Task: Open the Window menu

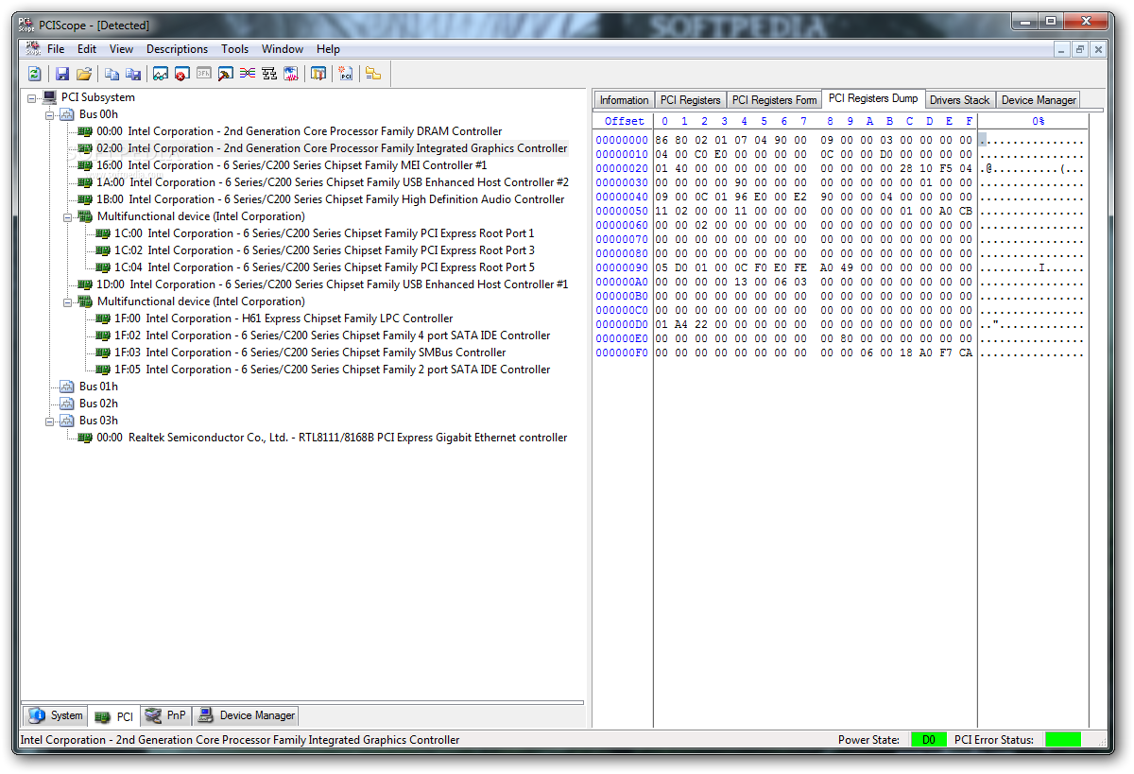Action: [283, 49]
